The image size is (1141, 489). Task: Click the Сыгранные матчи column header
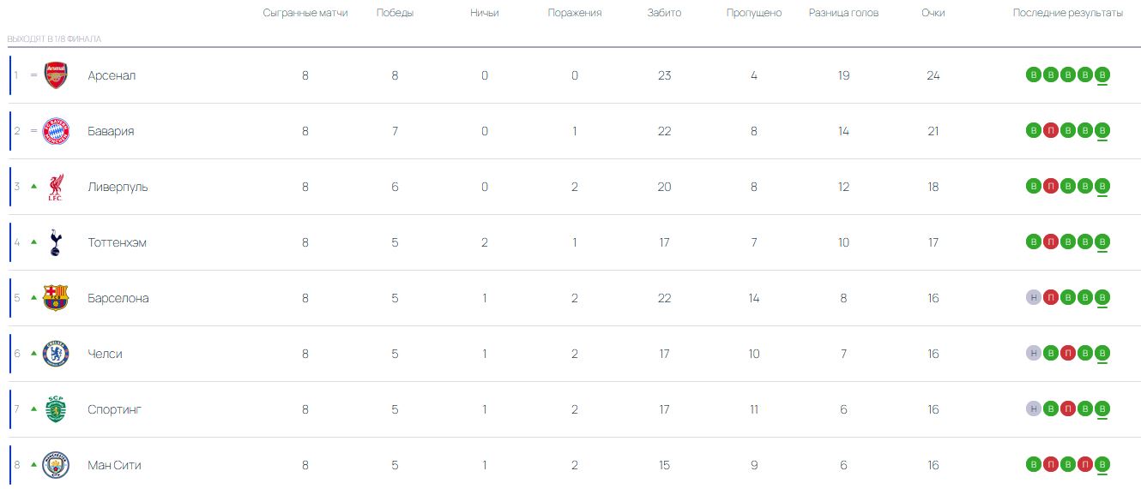pyautogui.click(x=305, y=13)
